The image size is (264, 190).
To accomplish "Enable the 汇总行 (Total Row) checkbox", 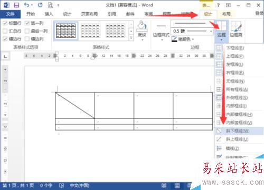I will pos(5,31).
